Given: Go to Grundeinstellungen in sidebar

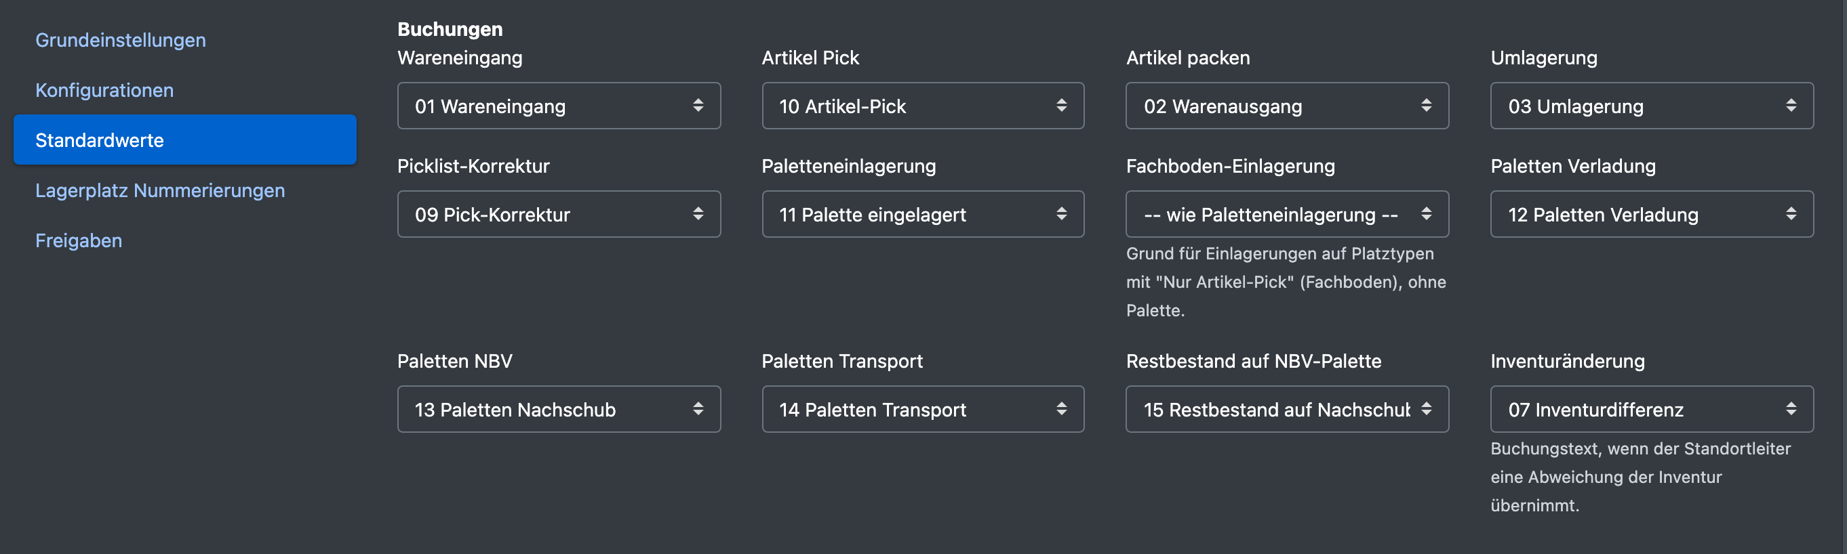Looking at the screenshot, I should click(121, 40).
